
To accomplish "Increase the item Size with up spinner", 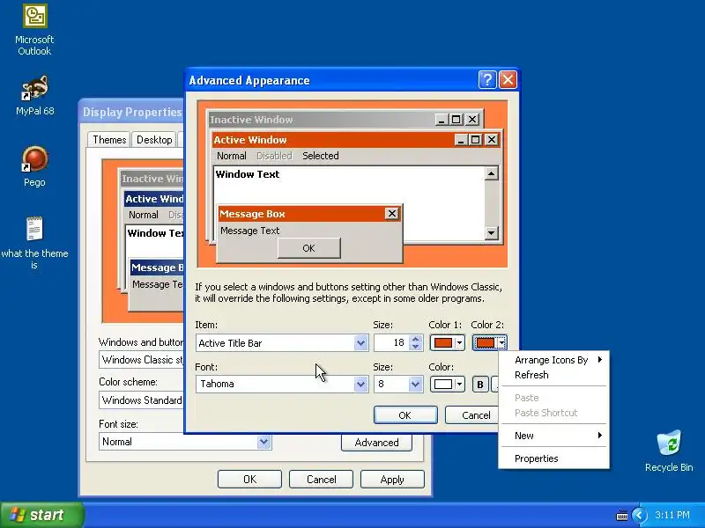I will 415,339.
